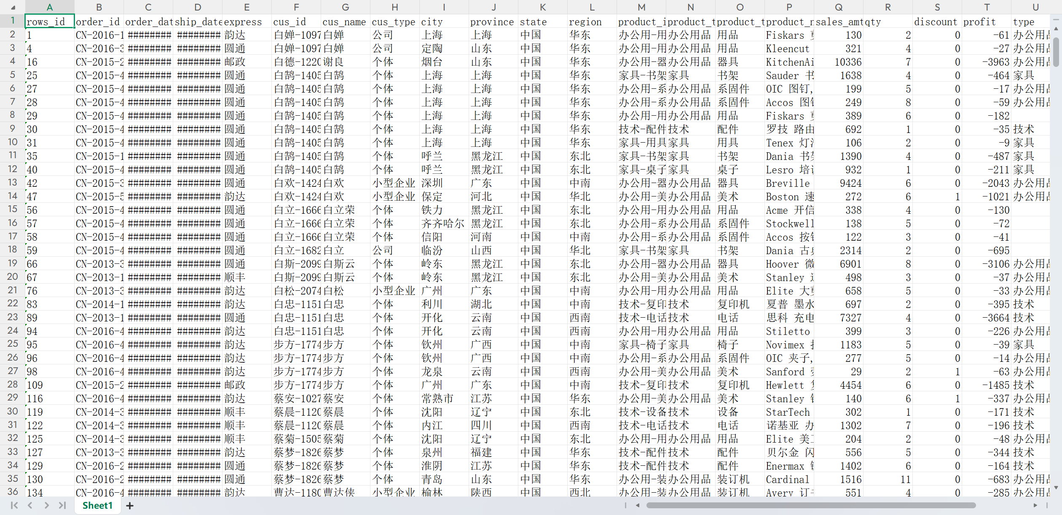Add a new sheet with plus icon
The image size is (1062, 515).
coord(130,506)
